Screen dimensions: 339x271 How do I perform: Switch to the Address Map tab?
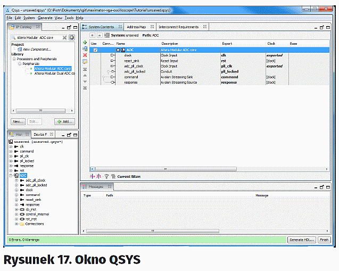point(136,27)
